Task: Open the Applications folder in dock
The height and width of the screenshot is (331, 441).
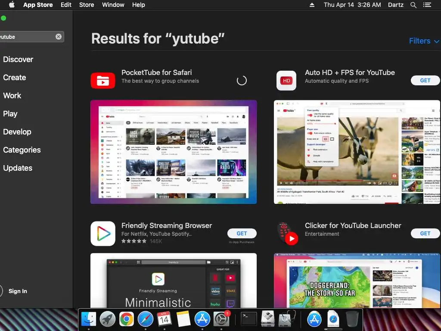Action: tap(314, 319)
